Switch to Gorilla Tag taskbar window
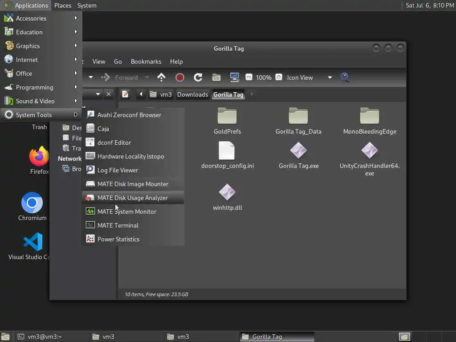The image size is (456, 342). coord(277,337)
